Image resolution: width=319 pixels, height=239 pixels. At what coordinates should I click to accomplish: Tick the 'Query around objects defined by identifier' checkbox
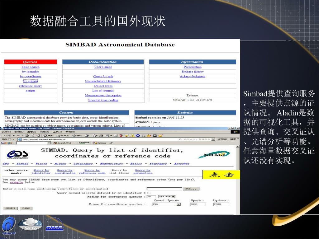(x=149, y=193)
